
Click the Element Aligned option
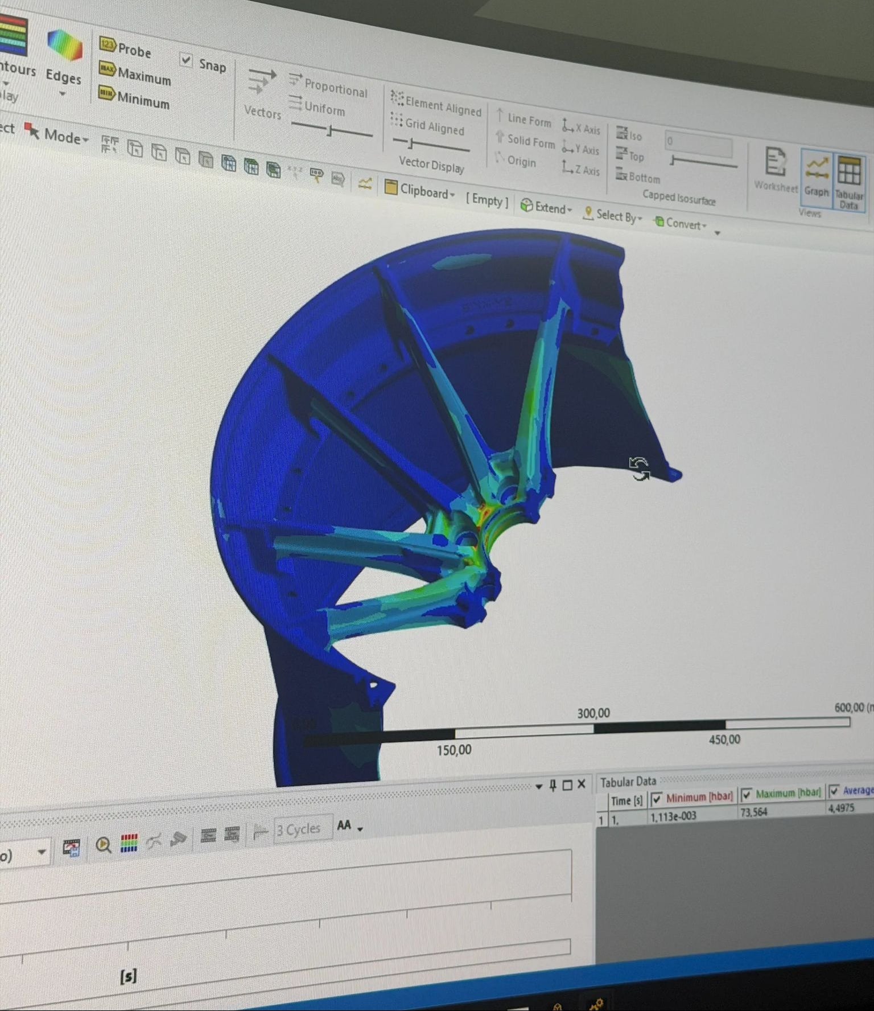point(436,104)
